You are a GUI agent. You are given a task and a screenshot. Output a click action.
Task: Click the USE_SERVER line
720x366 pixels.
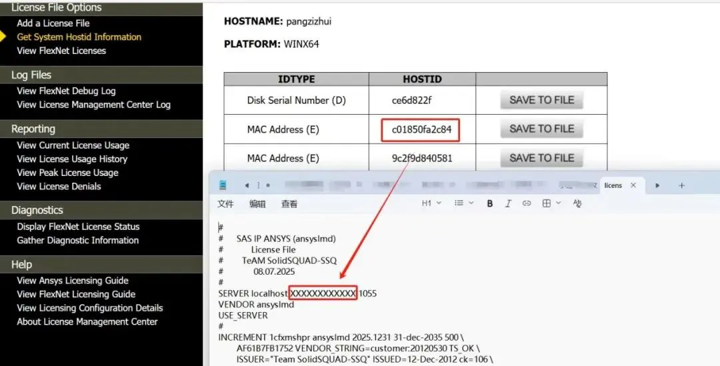(x=243, y=315)
